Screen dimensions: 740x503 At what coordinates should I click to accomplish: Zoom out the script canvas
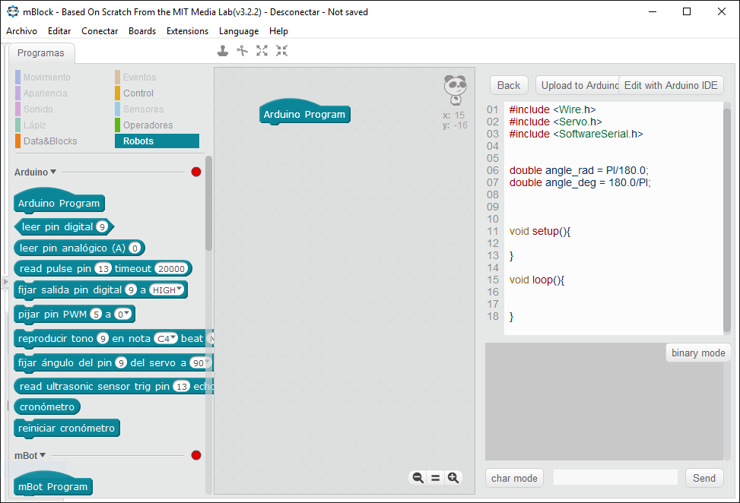pos(418,478)
